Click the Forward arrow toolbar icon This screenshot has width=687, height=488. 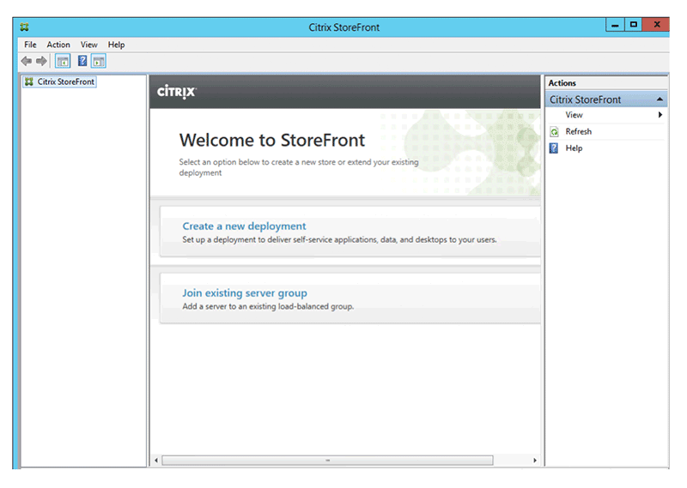point(41,61)
